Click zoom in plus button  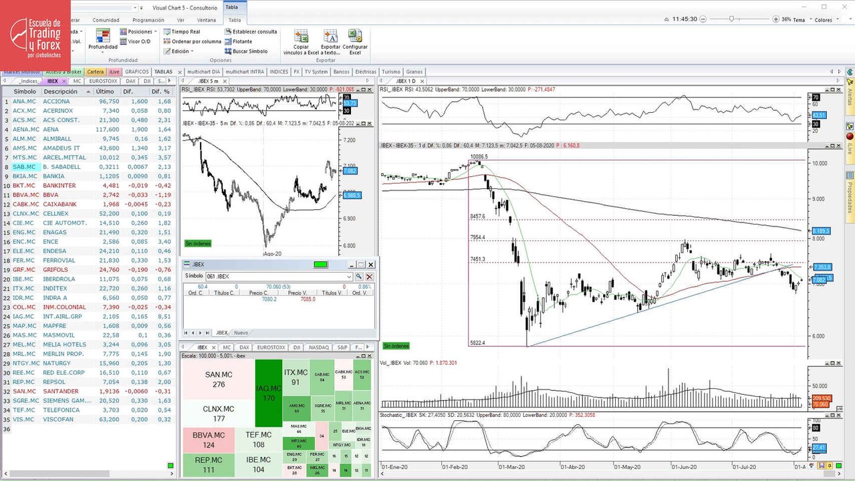pos(775,19)
